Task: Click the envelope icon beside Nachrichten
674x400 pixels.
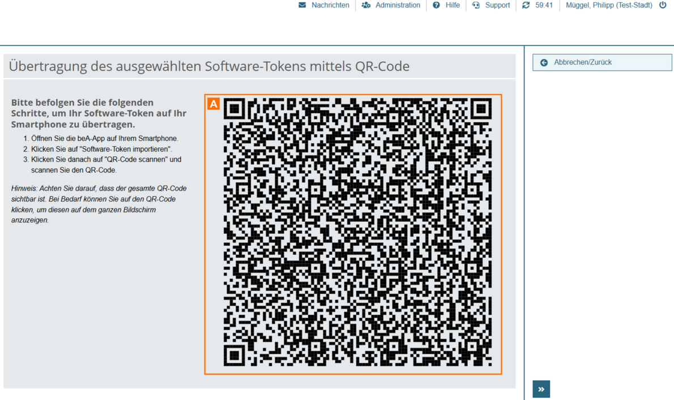Action: (x=302, y=5)
